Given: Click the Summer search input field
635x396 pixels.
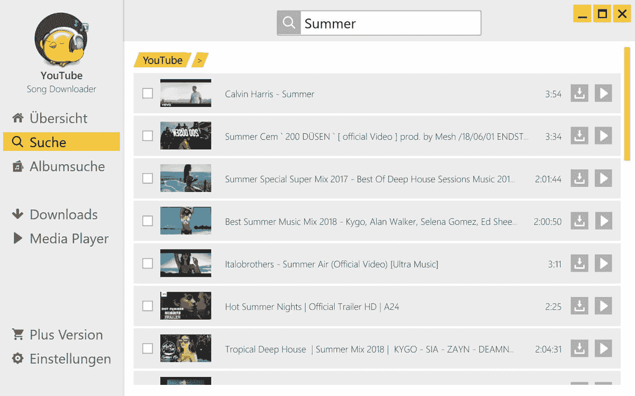Looking at the screenshot, I should pyautogui.click(x=391, y=23).
